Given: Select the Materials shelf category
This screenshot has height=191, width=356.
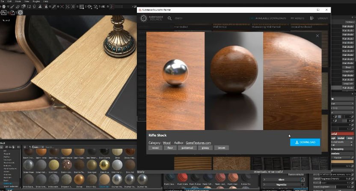Looking at the screenshot, I should [8, 183].
